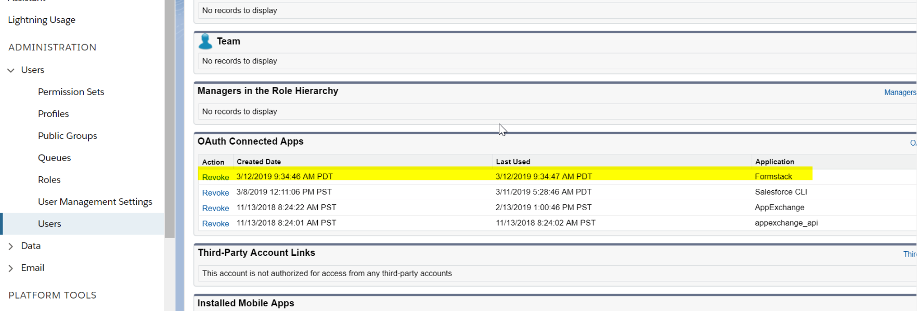Click Installed Mobile Apps heading

click(x=246, y=303)
